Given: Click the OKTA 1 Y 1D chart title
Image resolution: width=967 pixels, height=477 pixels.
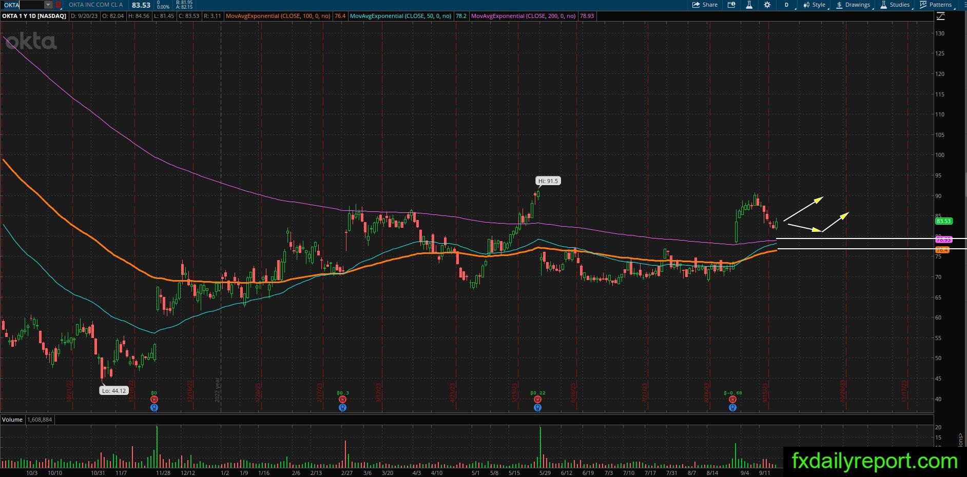Looking at the screenshot, I should [x=34, y=16].
